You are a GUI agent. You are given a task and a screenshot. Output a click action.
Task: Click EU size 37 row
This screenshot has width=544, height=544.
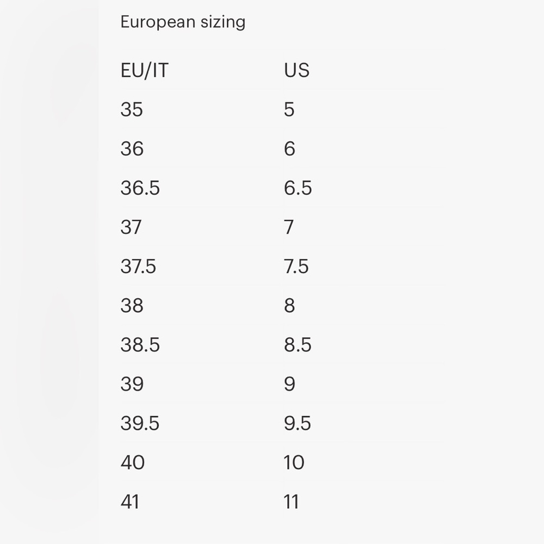pos(131,227)
